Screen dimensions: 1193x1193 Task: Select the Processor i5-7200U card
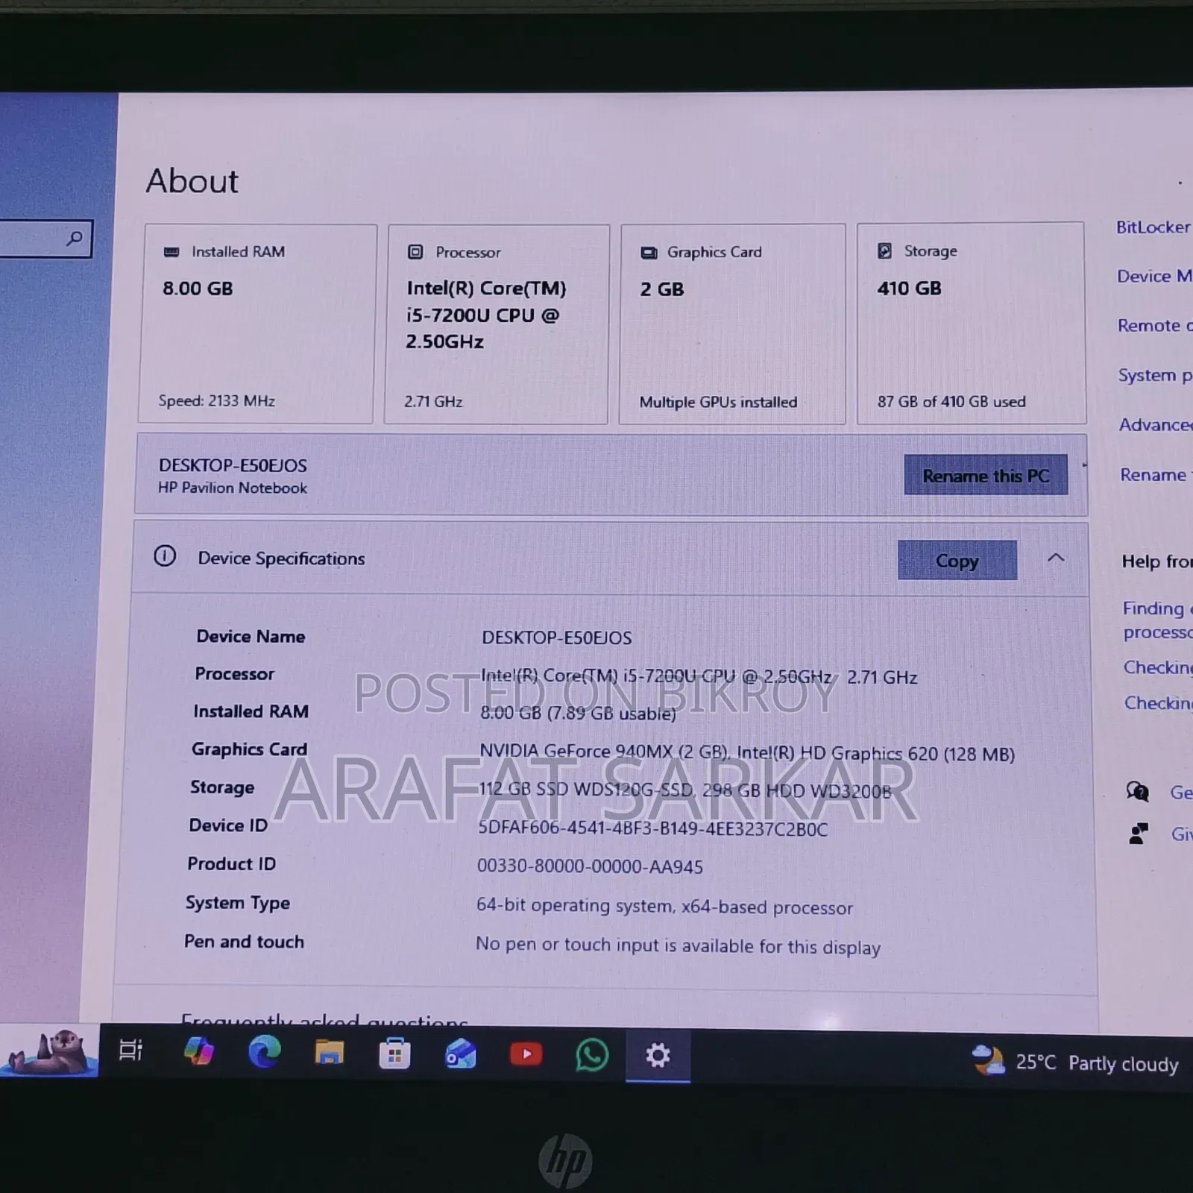click(x=497, y=324)
